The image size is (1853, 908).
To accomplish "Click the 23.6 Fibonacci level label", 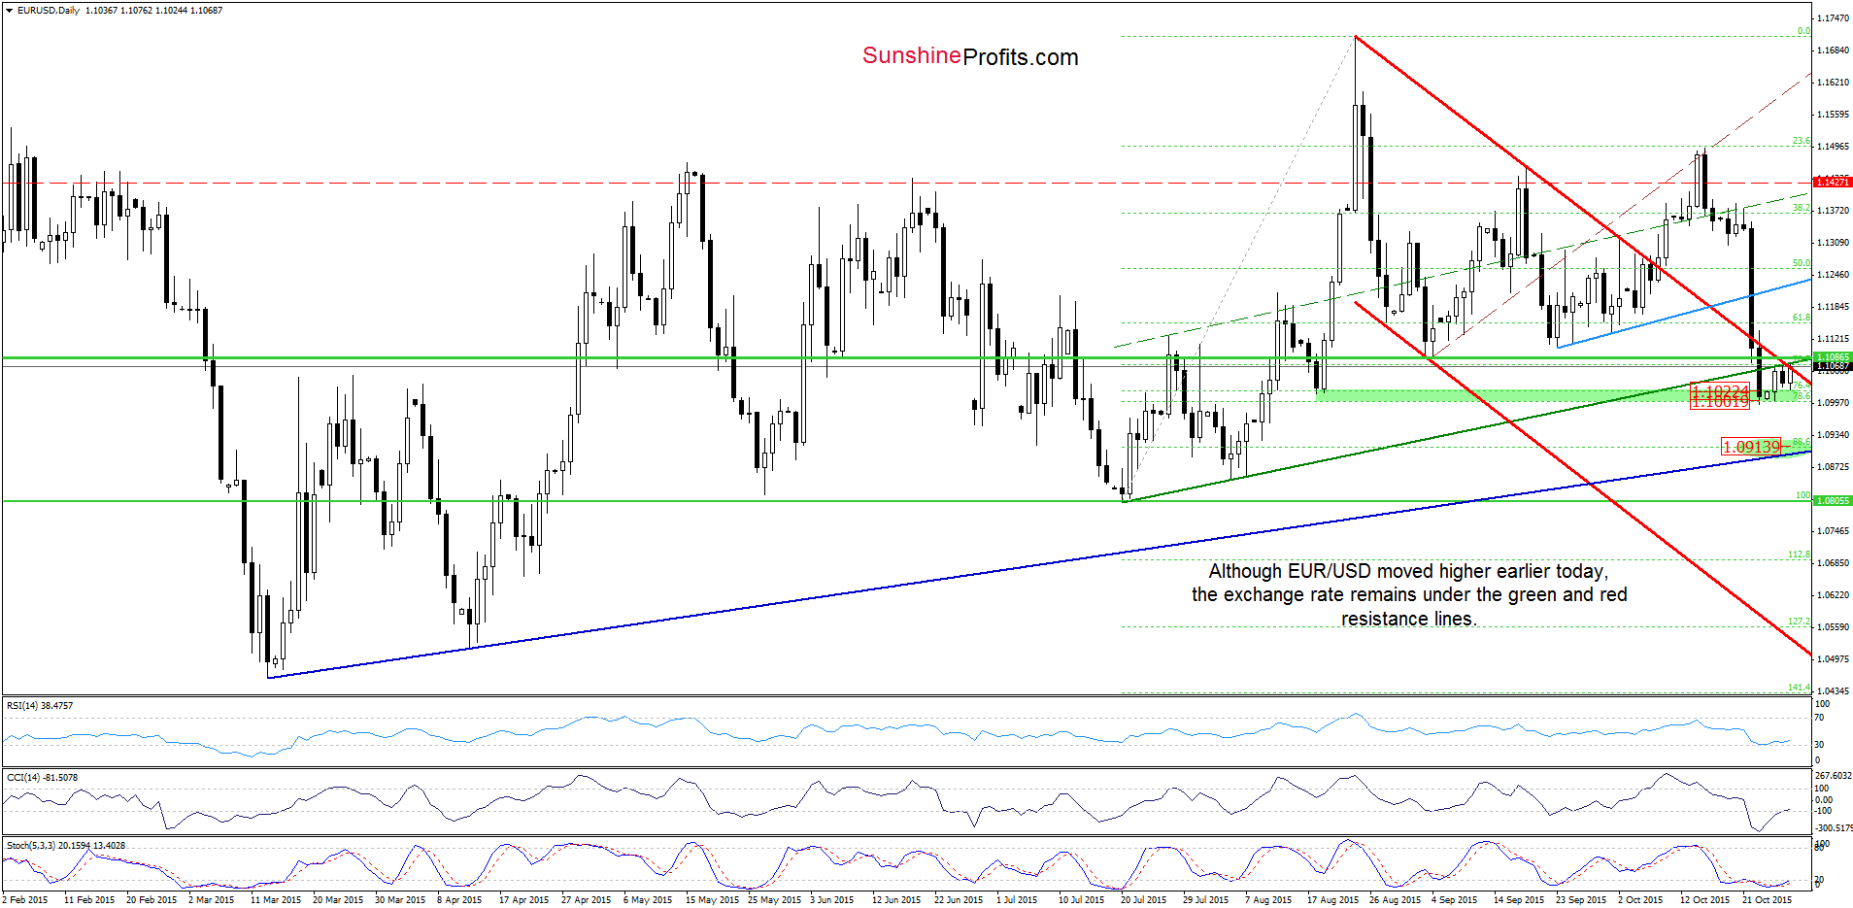I will pos(1801,141).
